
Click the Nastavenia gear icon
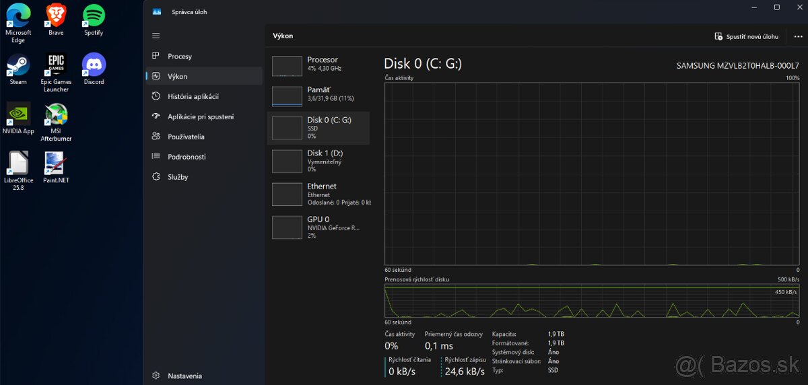coord(156,376)
